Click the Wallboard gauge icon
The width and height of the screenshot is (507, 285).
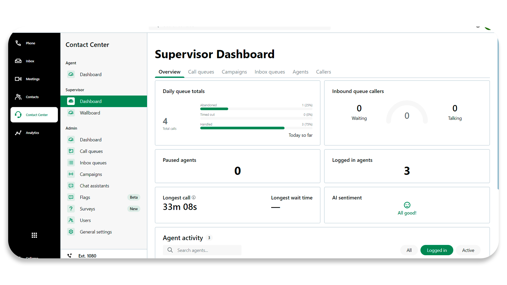[x=71, y=113]
